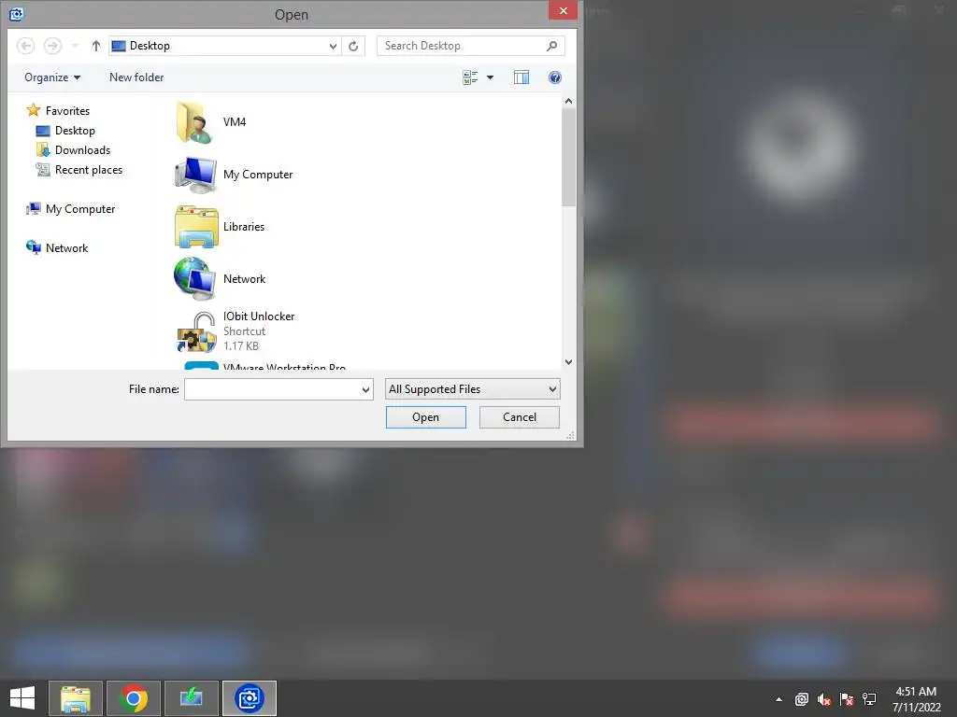Open Google Chrome from the taskbar

point(134,698)
